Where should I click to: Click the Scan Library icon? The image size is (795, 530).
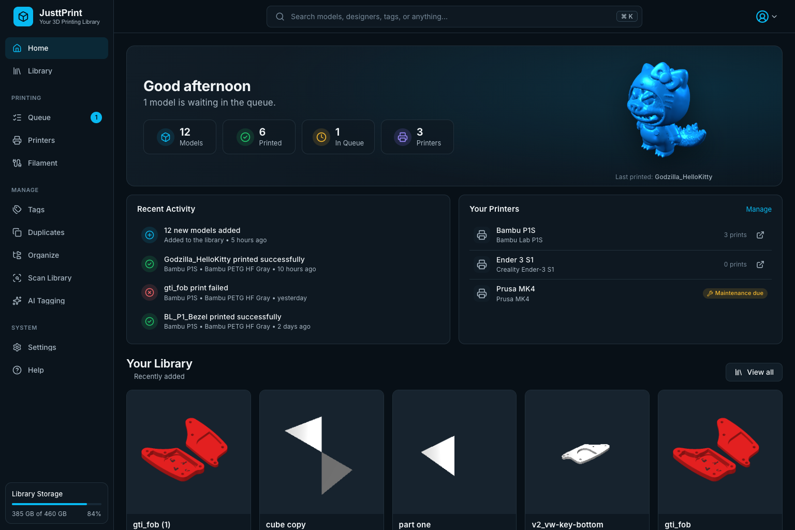coord(17,278)
